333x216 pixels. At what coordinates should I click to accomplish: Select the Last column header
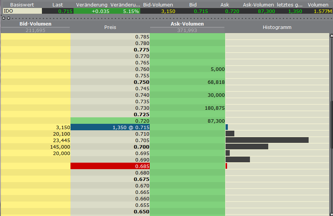pyautogui.click(x=58, y=5)
